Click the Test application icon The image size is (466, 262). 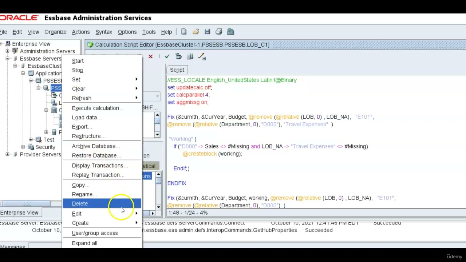coord(39,139)
